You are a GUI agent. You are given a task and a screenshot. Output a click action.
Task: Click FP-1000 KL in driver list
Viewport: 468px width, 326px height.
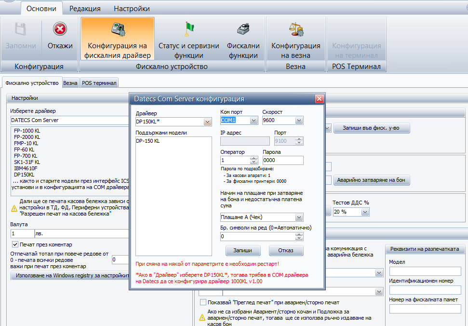(27, 131)
